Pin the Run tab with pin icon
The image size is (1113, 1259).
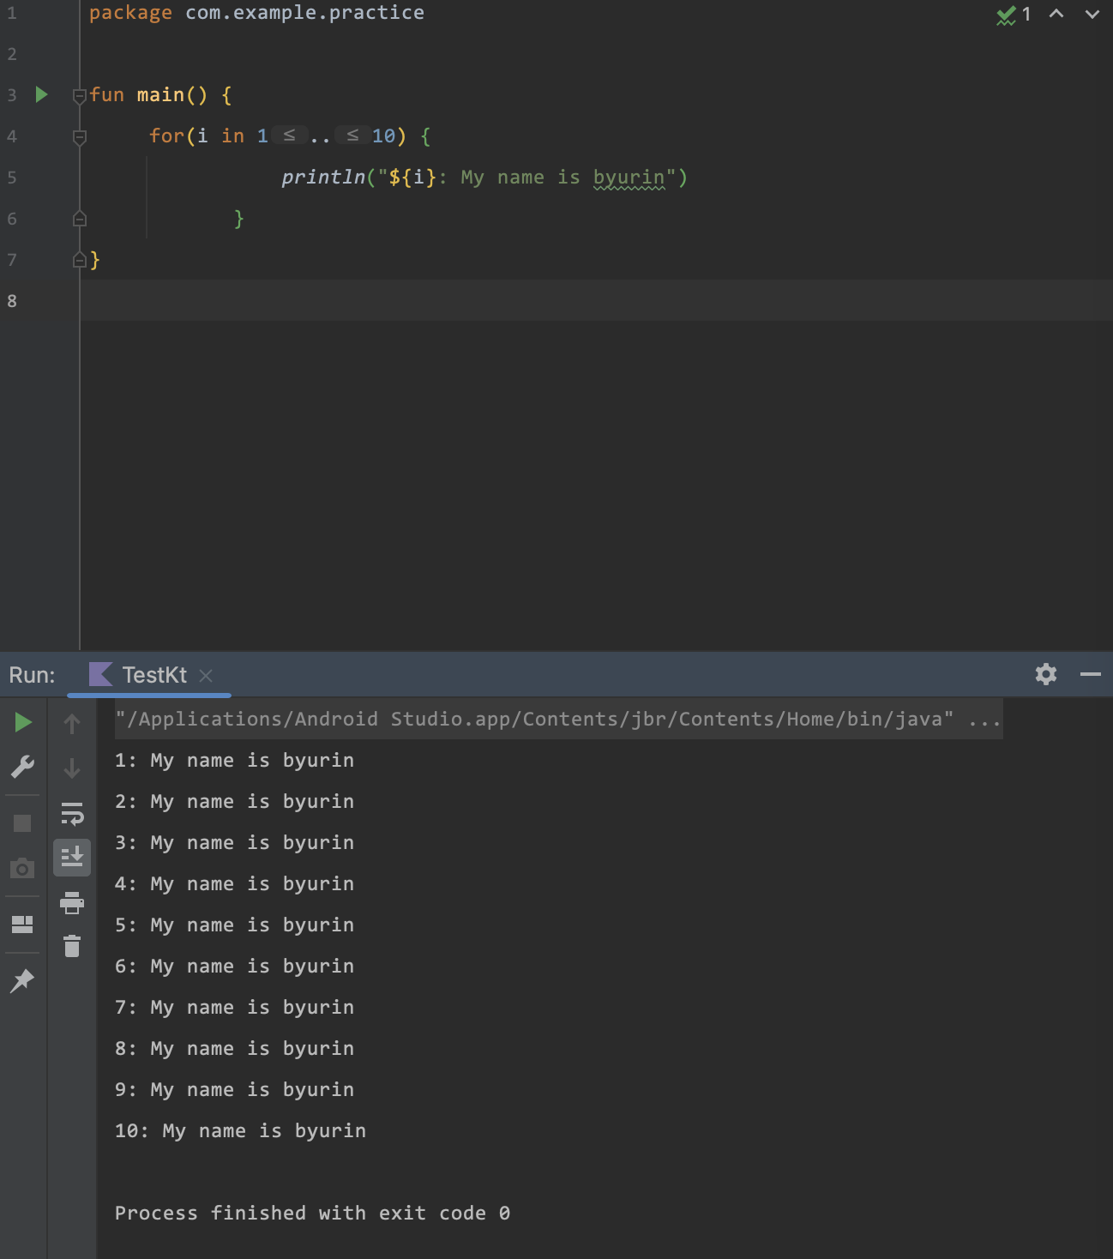click(22, 980)
